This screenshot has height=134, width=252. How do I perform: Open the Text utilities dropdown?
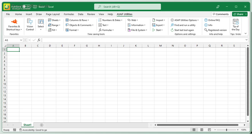pos(103,25)
